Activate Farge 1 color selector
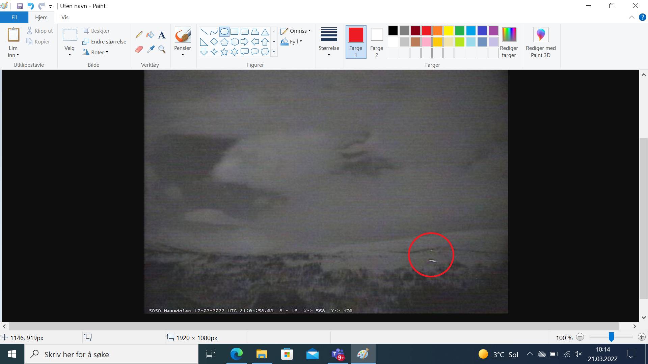 (x=356, y=42)
